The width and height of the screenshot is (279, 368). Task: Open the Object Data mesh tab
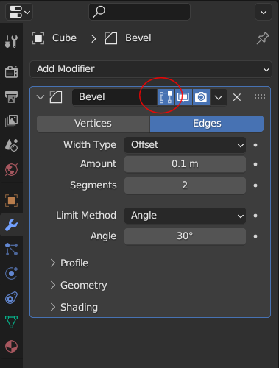(11, 322)
